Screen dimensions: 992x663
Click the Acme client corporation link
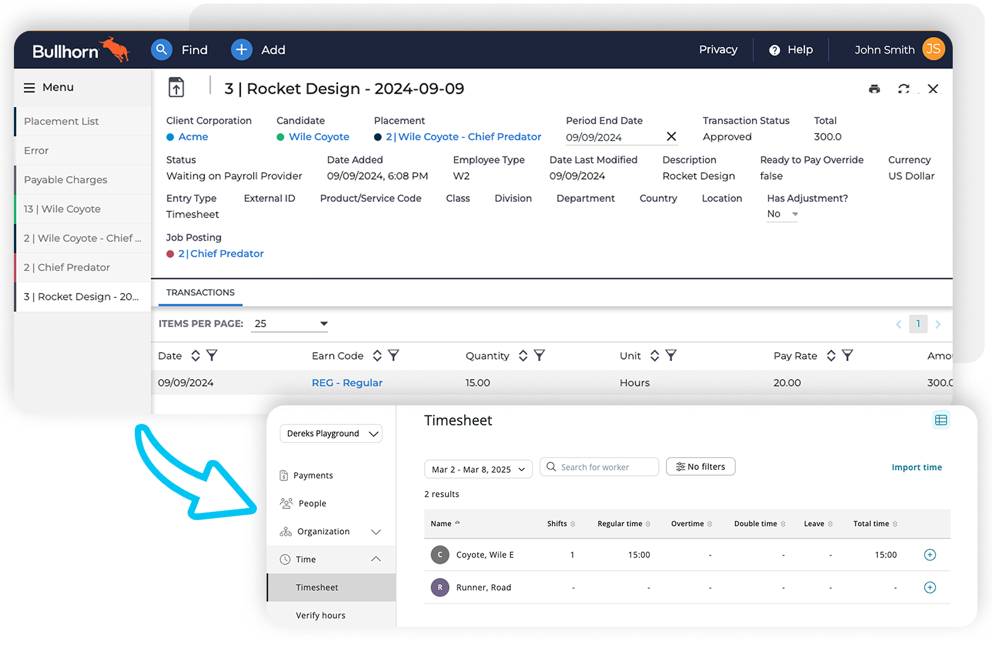tap(193, 137)
